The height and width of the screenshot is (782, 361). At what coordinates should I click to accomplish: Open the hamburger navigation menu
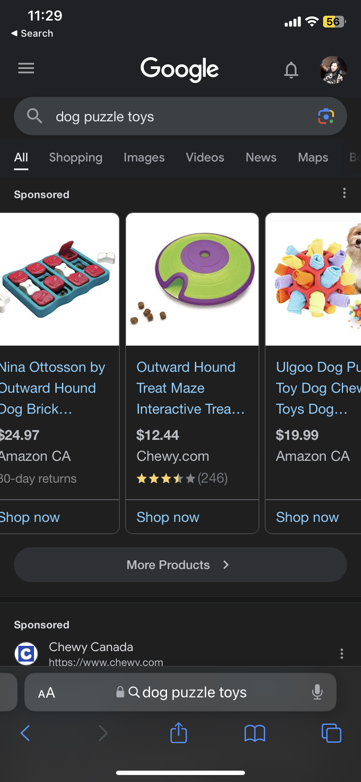pyautogui.click(x=26, y=68)
